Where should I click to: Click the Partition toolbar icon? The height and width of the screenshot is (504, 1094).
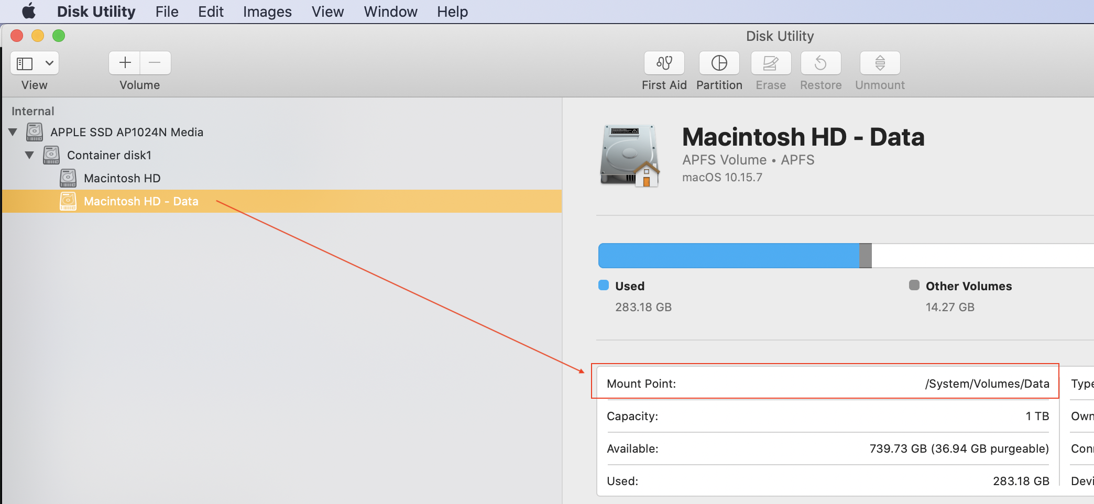coord(719,63)
